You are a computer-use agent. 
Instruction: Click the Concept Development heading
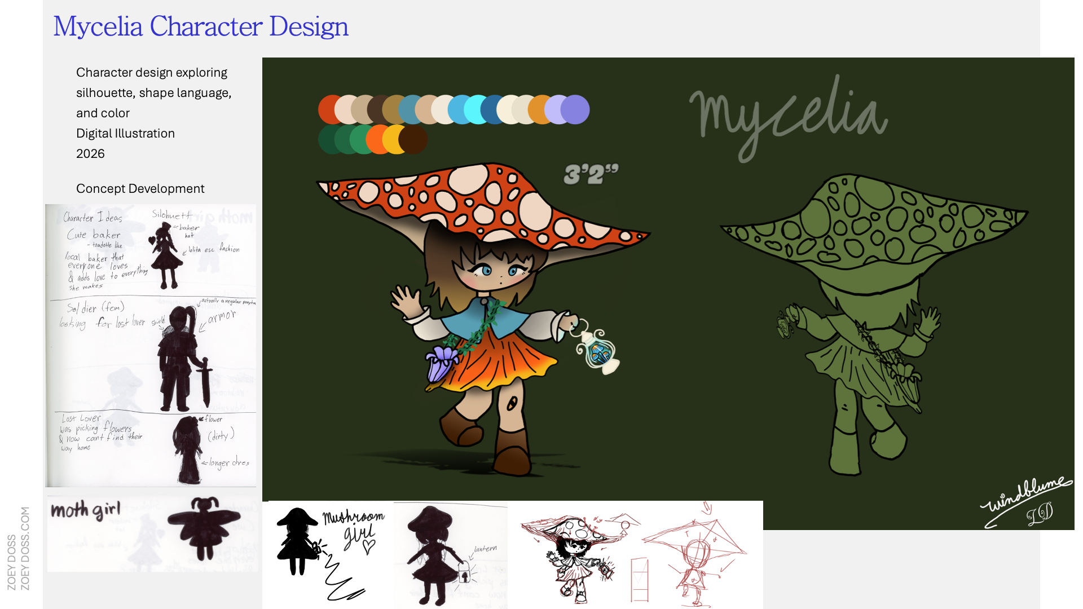pos(140,188)
